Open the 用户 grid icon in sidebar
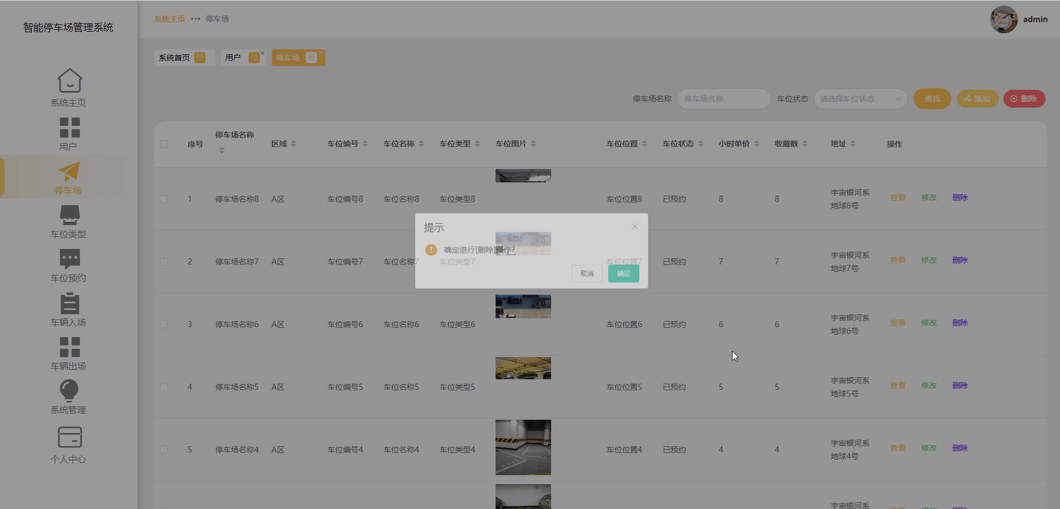The height and width of the screenshot is (509, 1060). (69, 127)
